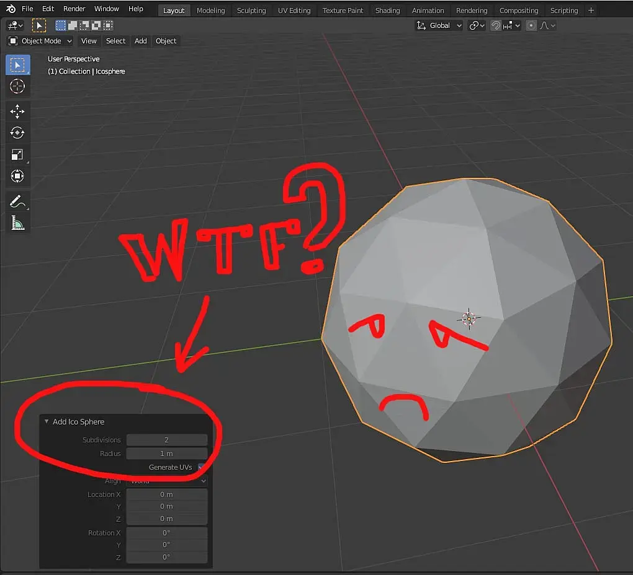Open the viewport Add menu
Image resolution: width=633 pixels, height=575 pixels.
pyautogui.click(x=140, y=41)
